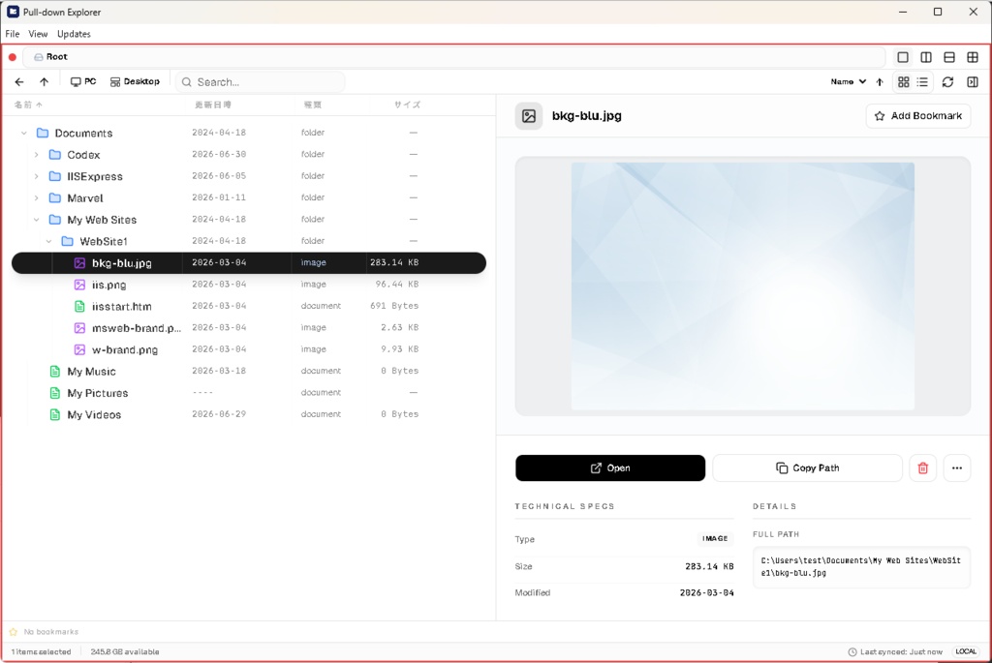The image size is (992, 663).
Task: Open the three-dot more options menu
Action: coord(956,468)
